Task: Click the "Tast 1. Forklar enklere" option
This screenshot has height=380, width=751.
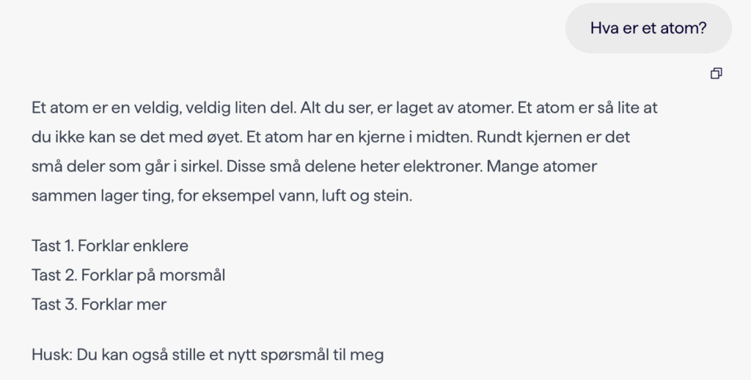Action: pyautogui.click(x=110, y=245)
